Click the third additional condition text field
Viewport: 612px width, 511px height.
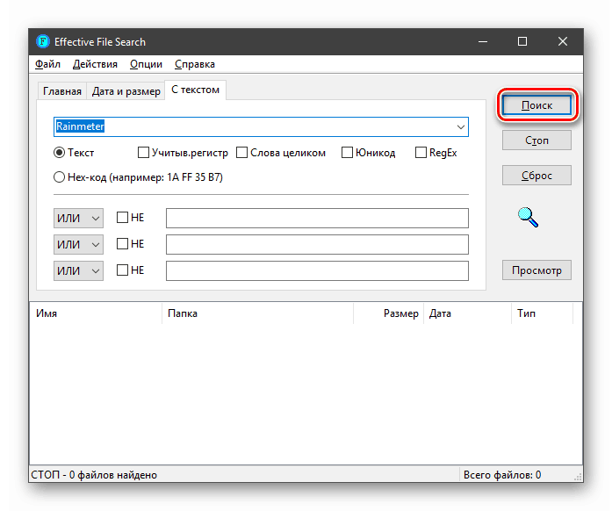coord(317,271)
